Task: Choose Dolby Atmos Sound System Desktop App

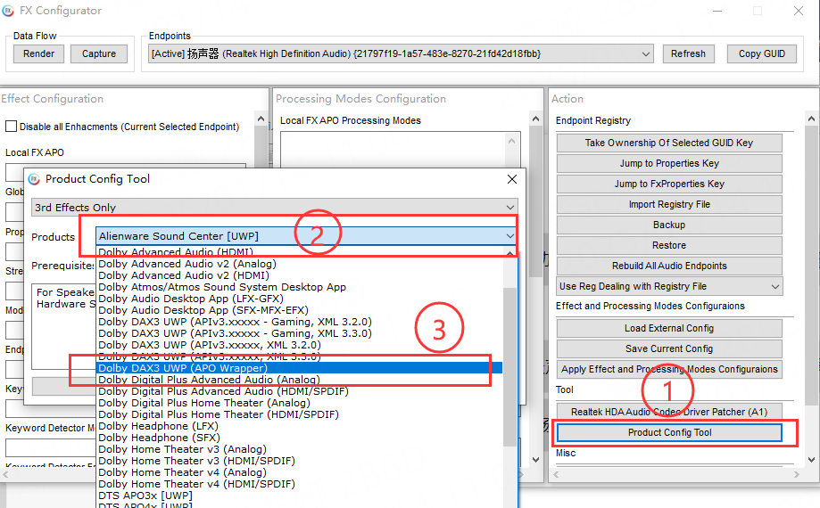Action: coord(222,287)
